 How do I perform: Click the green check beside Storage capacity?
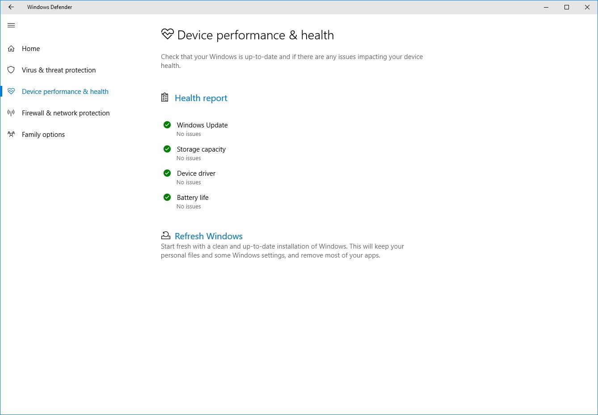coord(167,149)
